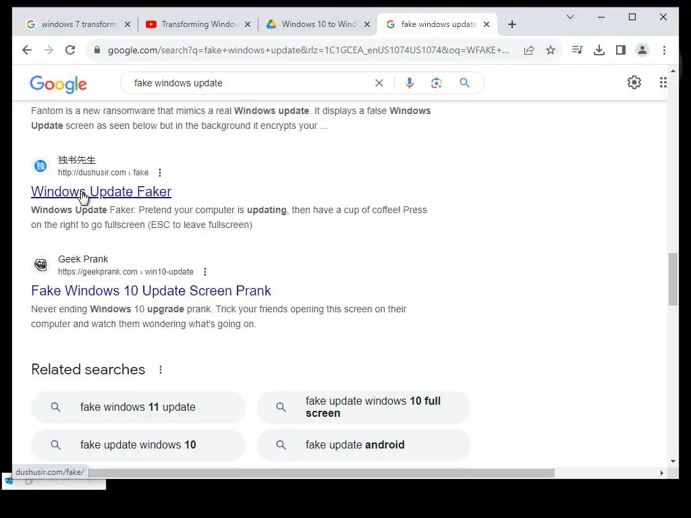This screenshot has width=691, height=518.
Task: Close the 'Windows 10 to Wind' Drive tab
Action: point(366,24)
